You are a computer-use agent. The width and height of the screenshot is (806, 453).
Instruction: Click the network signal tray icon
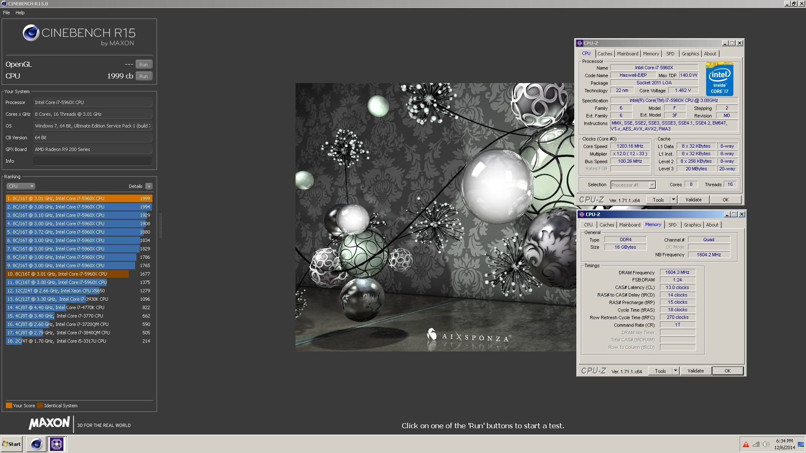[x=756, y=445]
